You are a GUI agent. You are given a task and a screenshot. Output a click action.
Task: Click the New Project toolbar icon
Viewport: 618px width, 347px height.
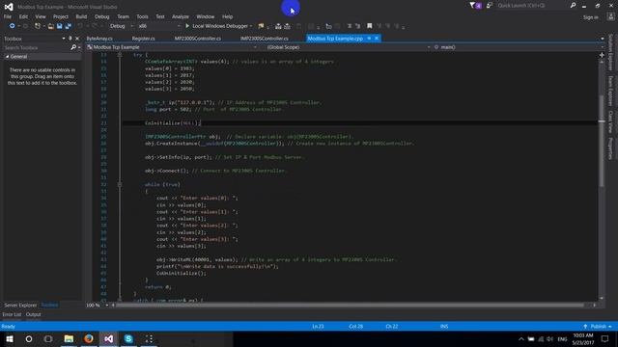(38, 26)
